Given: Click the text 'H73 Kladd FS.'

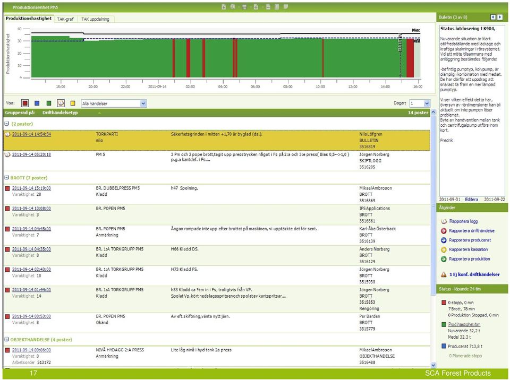Looking at the screenshot, I should pyautogui.click(x=184, y=270).
